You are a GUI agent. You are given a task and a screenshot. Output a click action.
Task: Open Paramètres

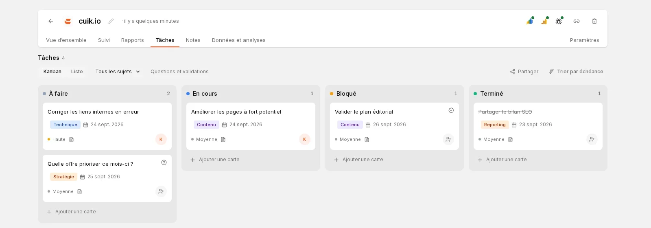pos(585,40)
